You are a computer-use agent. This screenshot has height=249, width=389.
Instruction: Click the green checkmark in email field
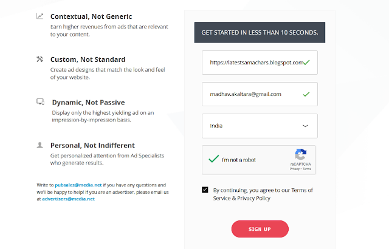tap(306, 94)
